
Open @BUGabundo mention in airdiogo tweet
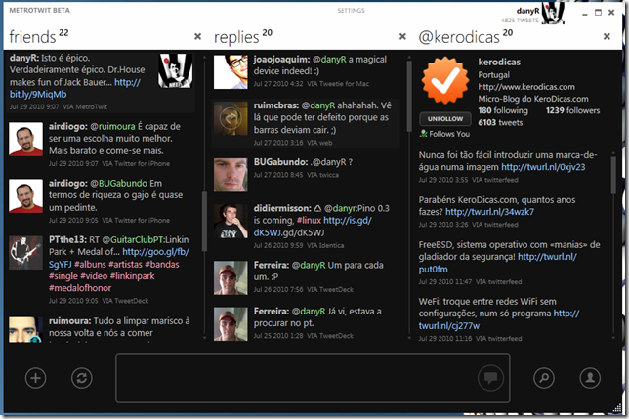pyautogui.click(x=119, y=184)
